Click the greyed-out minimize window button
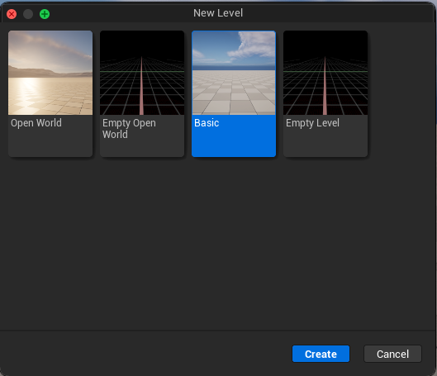437x376 pixels. click(x=28, y=14)
